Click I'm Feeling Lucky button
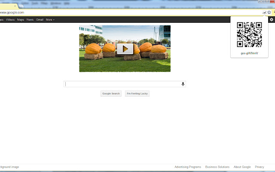This screenshot has width=275, height=172. 137,94
